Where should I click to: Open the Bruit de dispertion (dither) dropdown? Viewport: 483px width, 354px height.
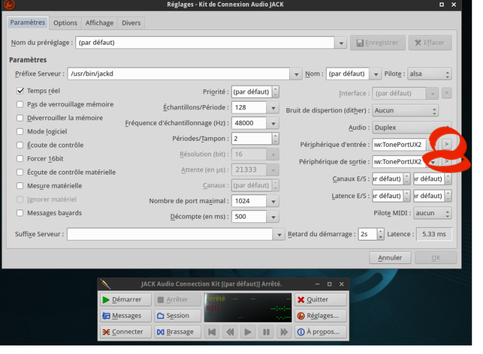click(405, 111)
